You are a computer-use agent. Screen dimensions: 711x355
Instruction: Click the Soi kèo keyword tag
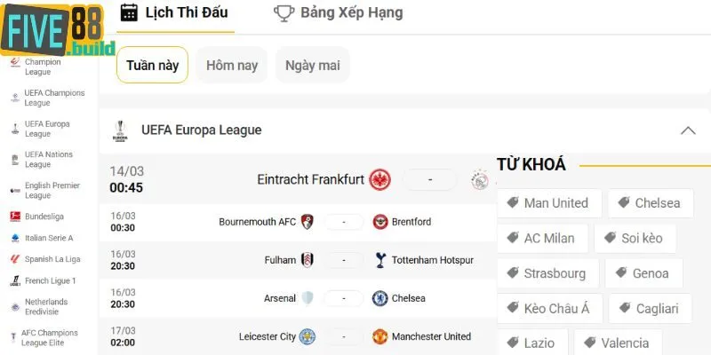[x=635, y=238]
